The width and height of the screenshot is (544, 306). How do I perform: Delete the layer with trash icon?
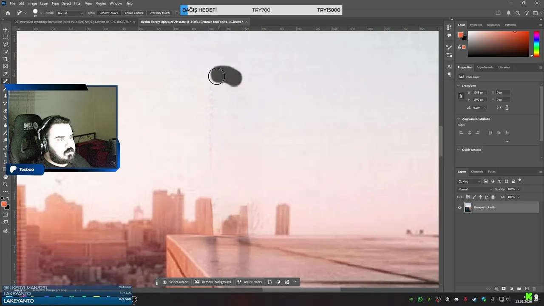534,289
